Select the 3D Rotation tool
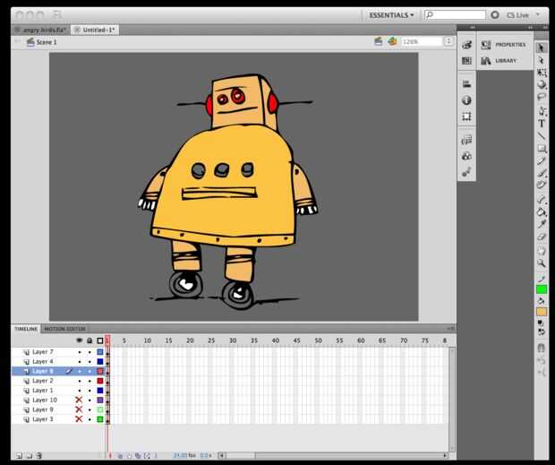 542,85
